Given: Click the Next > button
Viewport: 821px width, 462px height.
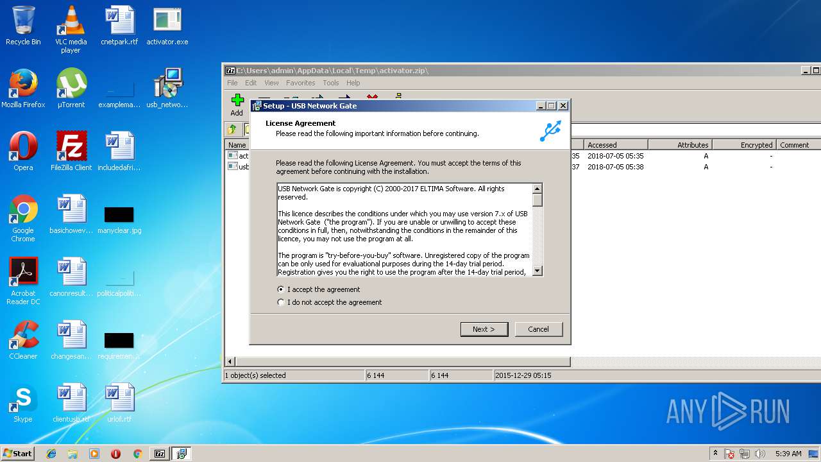Looking at the screenshot, I should (484, 329).
